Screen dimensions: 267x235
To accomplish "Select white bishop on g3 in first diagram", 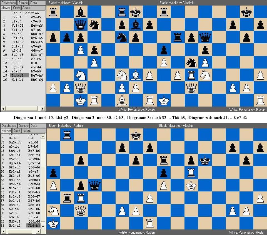I will click(x=136, y=74).
